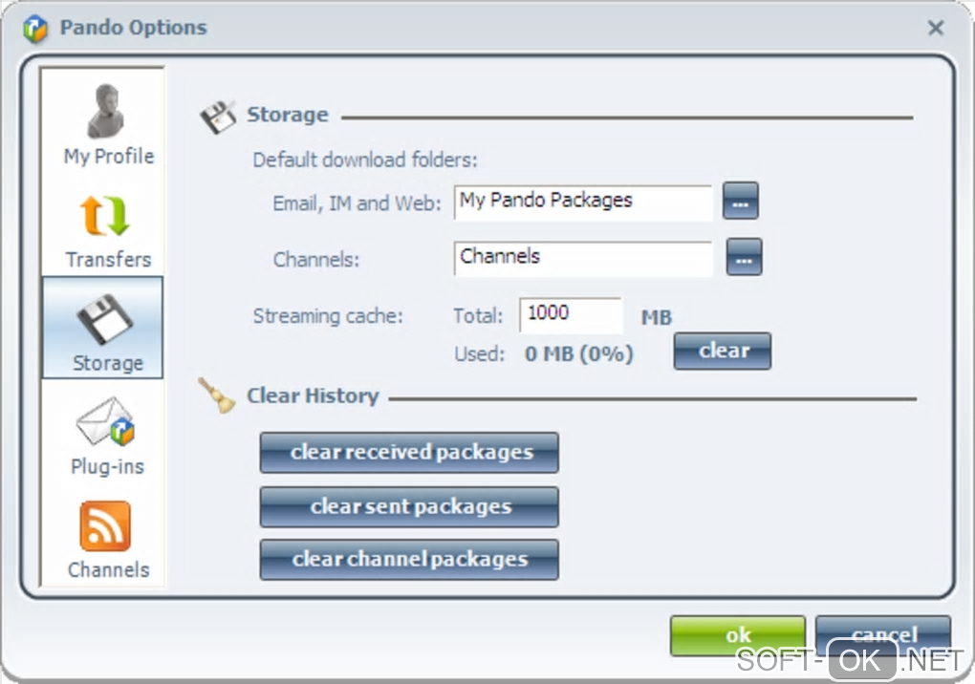
Task: Click the Storage header disk icon
Action: [218, 117]
